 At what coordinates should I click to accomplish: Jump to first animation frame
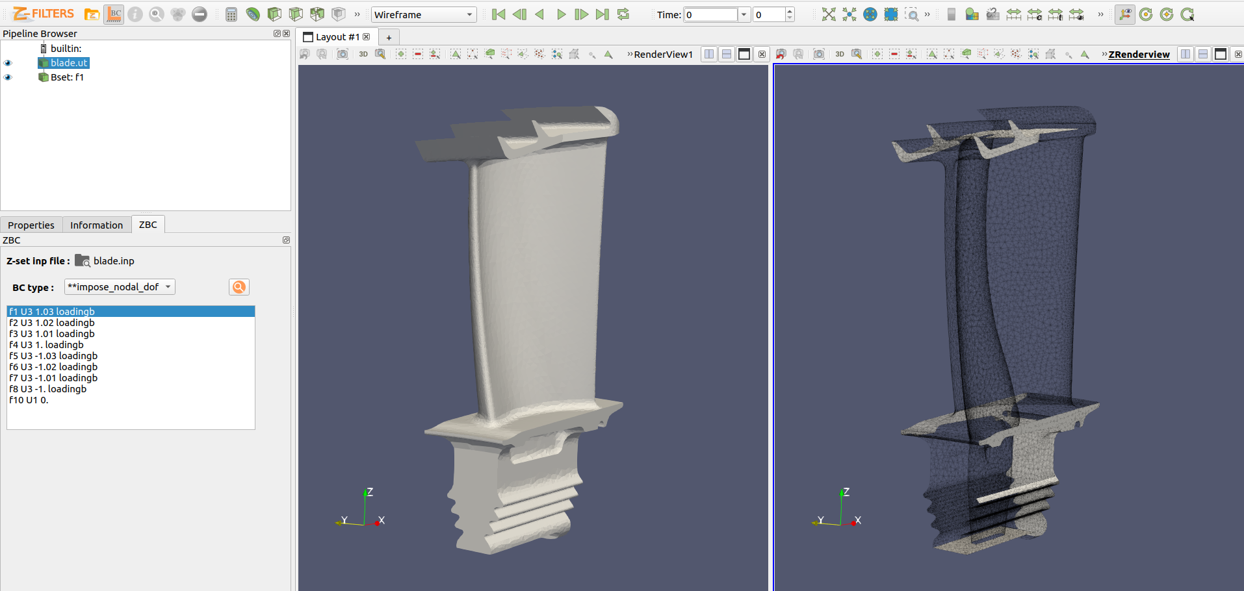click(499, 14)
